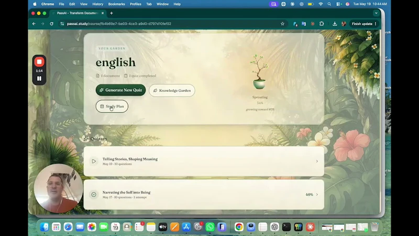Image resolution: width=419 pixels, height=236 pixels.
Task: Reload the page
Action: click(x=51, y=24)
